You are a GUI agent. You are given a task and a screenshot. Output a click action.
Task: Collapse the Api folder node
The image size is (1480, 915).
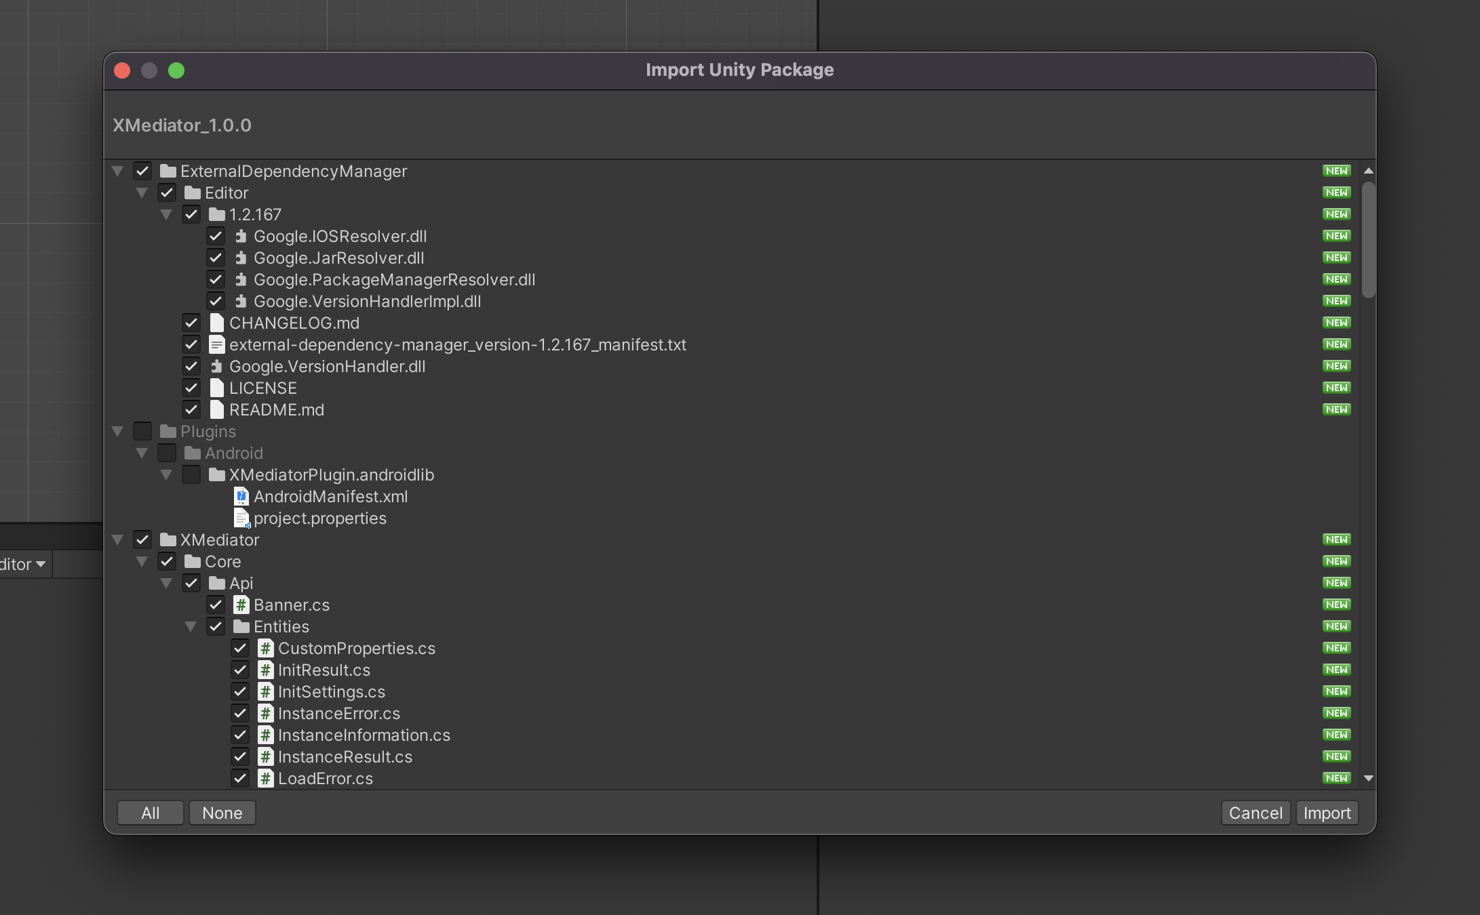tap(166, 584)
